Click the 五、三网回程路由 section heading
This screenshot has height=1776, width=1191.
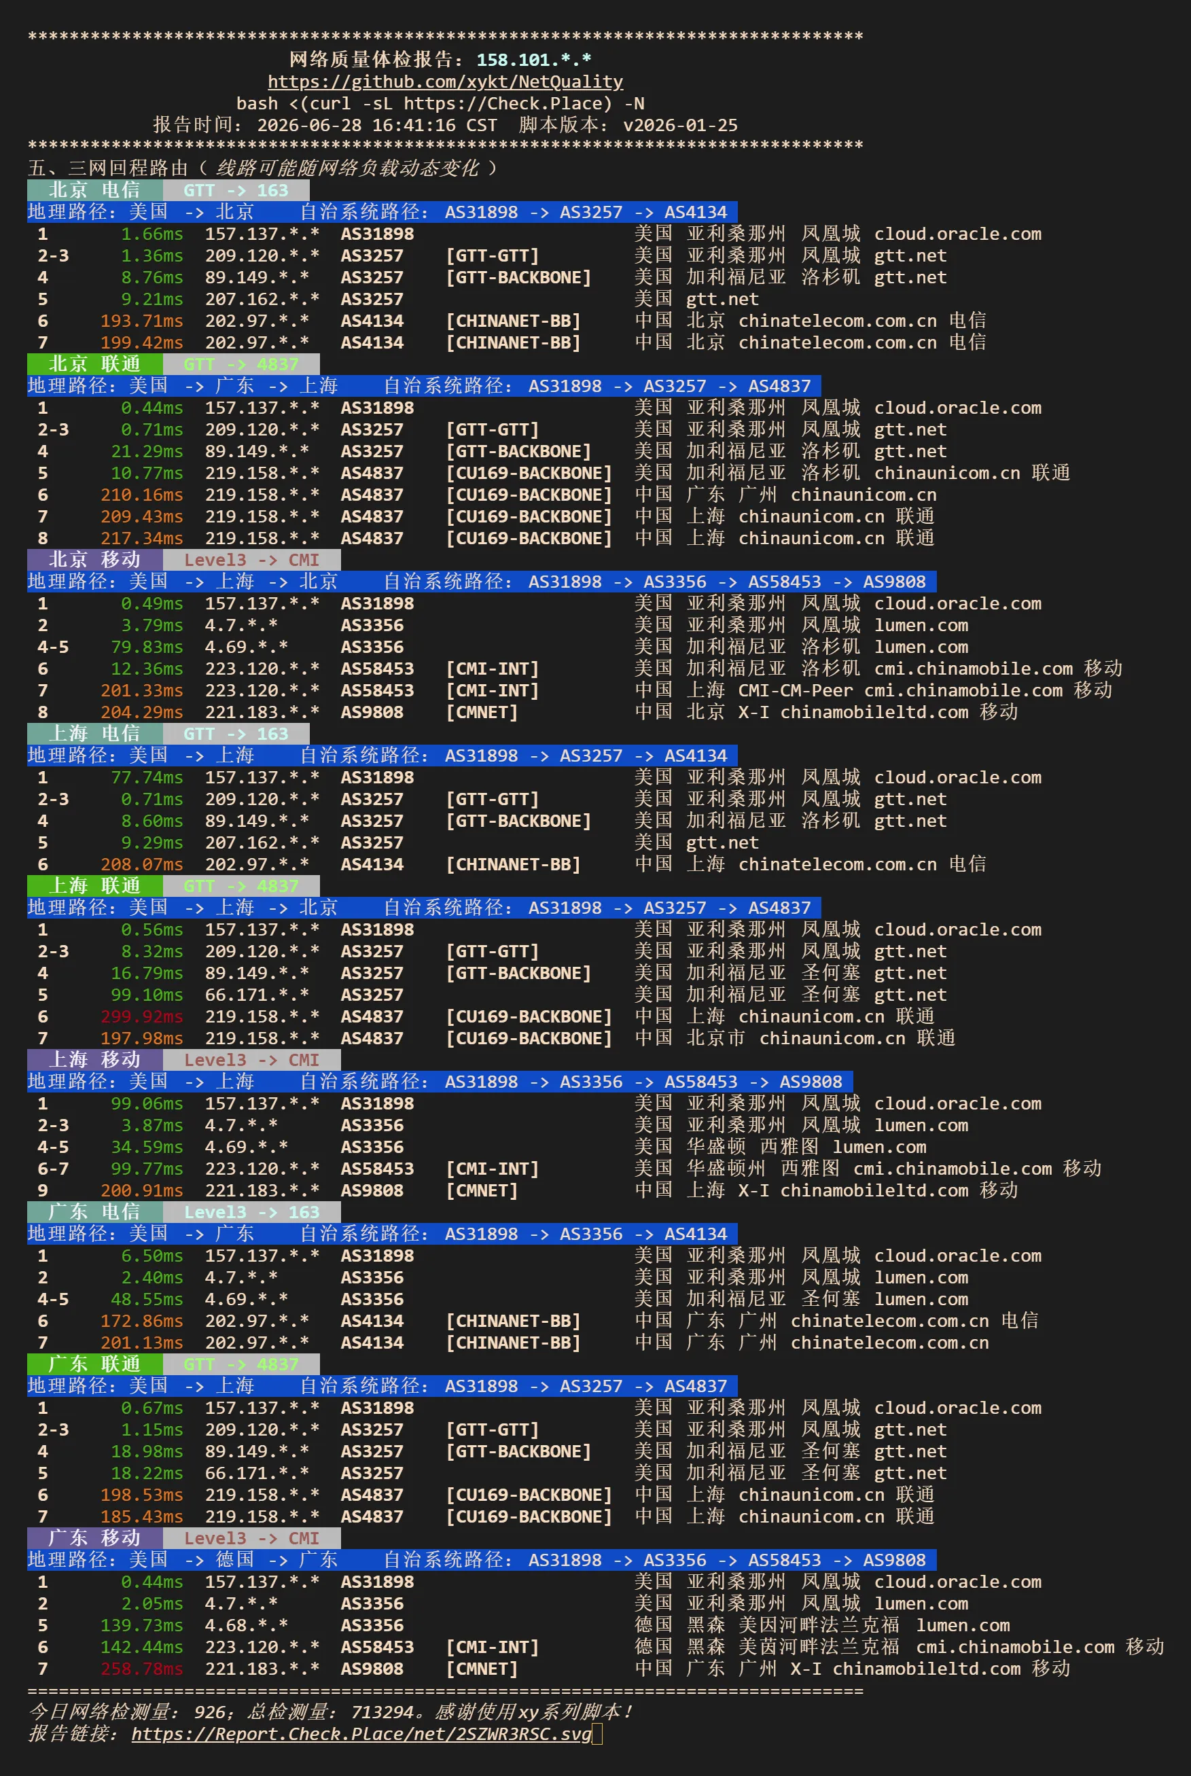tap(107, 168)
